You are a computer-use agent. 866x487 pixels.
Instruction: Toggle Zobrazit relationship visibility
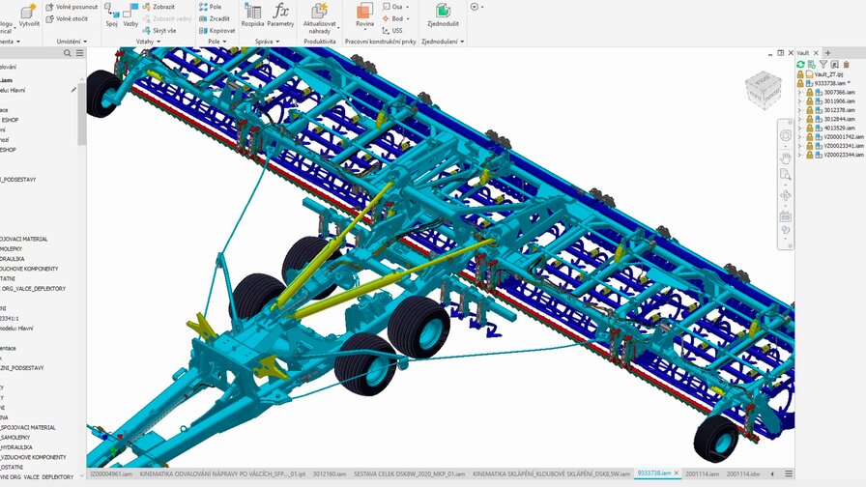(x=158, y=7)
